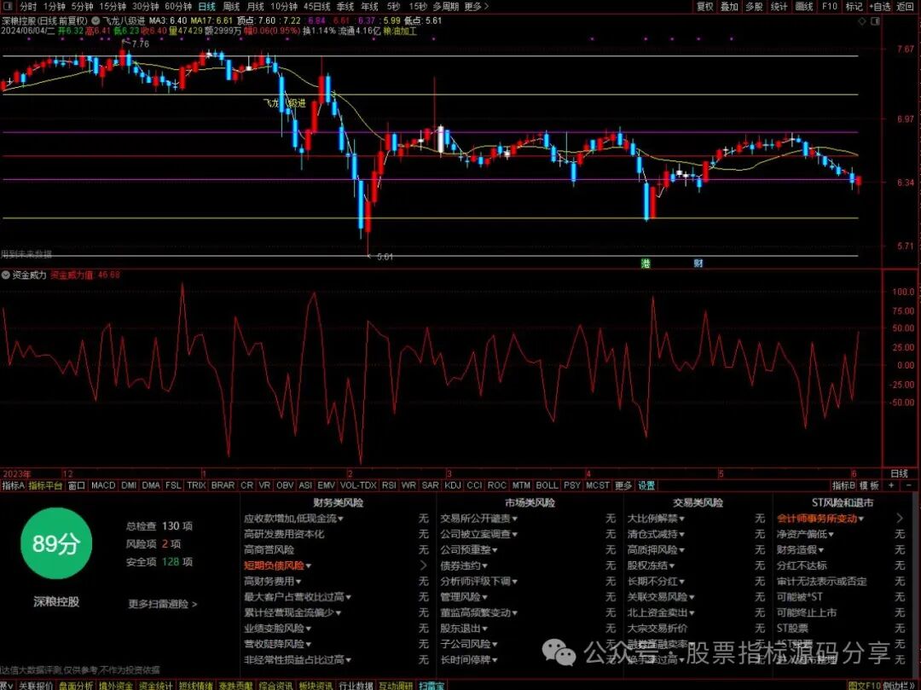Click the diamond icon at chart top-right
The image size is (921, 690).
[x=862, y=21]
